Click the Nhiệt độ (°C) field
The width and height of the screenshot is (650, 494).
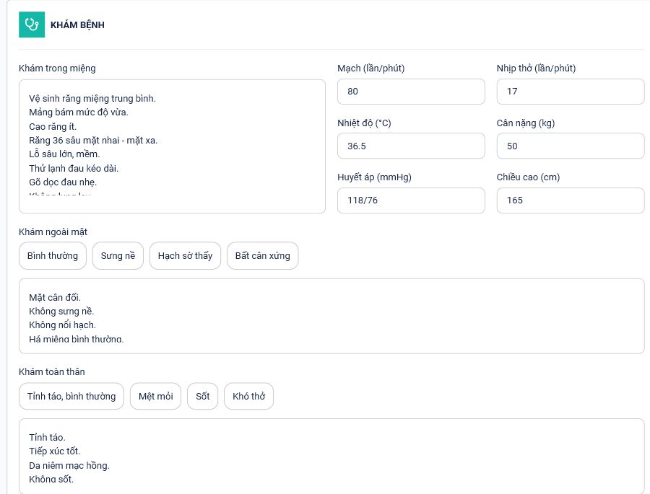click(411, 146)
